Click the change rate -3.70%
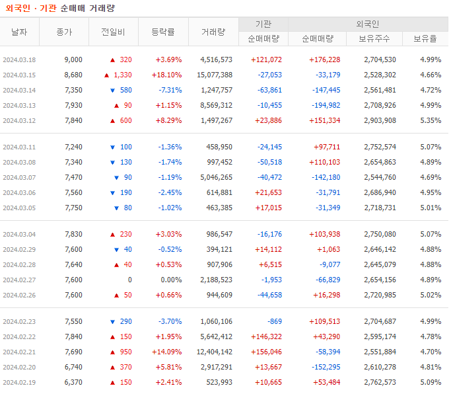The image size is (451, 394). (x=170, y=321)
